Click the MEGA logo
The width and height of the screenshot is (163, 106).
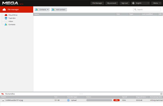(10, 3)
